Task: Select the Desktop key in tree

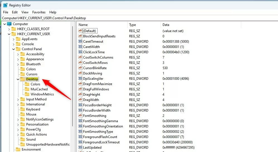Action: pyautogui.click(x=32, y=79)
